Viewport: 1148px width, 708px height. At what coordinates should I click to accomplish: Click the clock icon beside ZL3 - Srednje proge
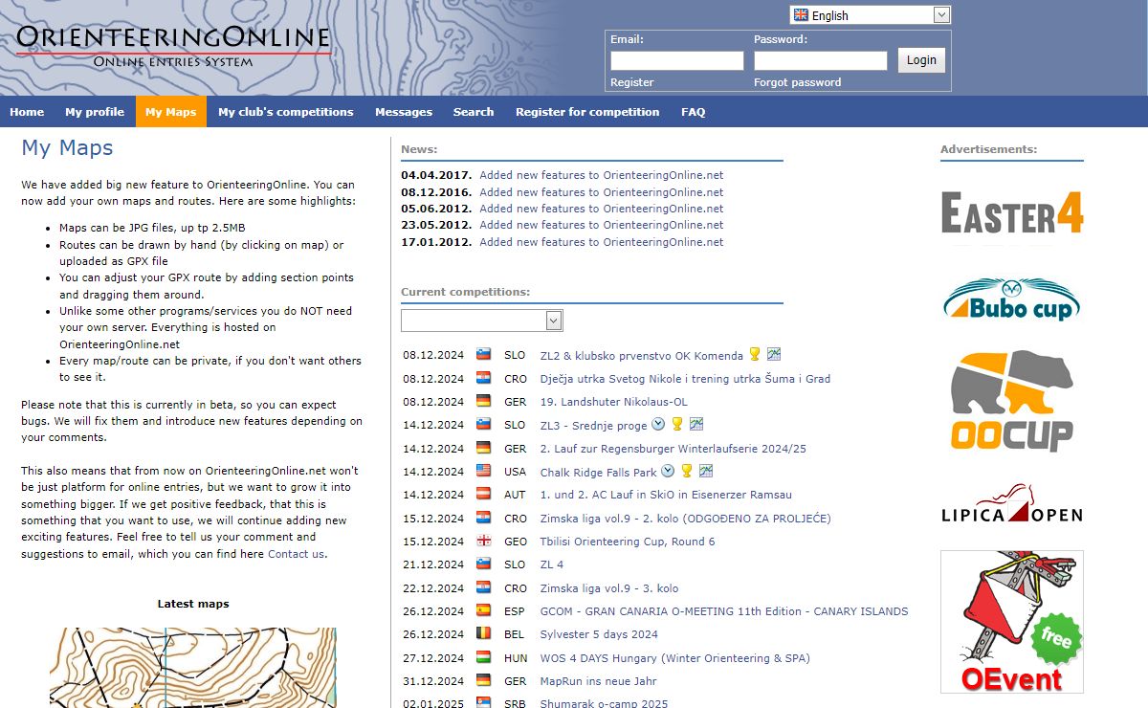coord(657,424)
